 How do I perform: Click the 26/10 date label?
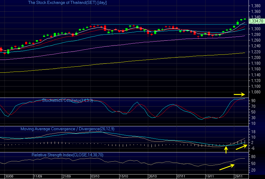[153, 176]
